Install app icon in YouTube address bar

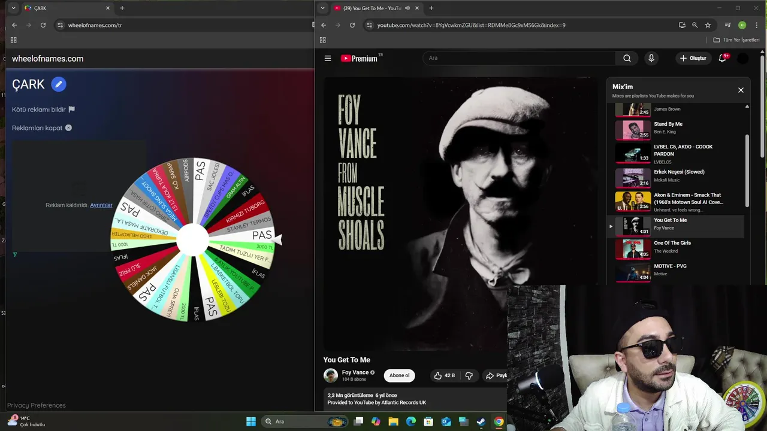(x=682, y=25)
